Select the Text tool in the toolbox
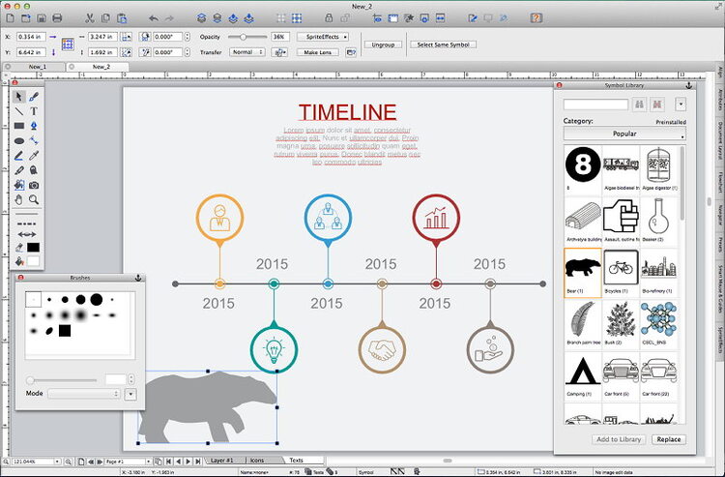Viewport: 725px width, 477px height. pos(34,111)
